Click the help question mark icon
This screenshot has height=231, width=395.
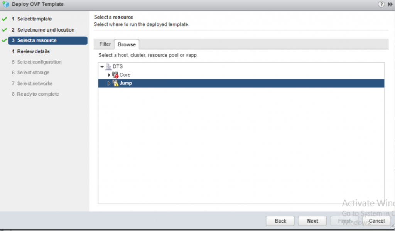pyautogui.click(x=381, y=4)
